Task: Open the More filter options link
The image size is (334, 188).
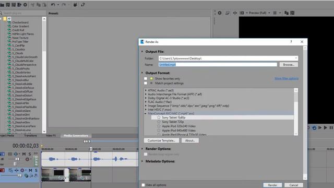Action: click(287, 78)
